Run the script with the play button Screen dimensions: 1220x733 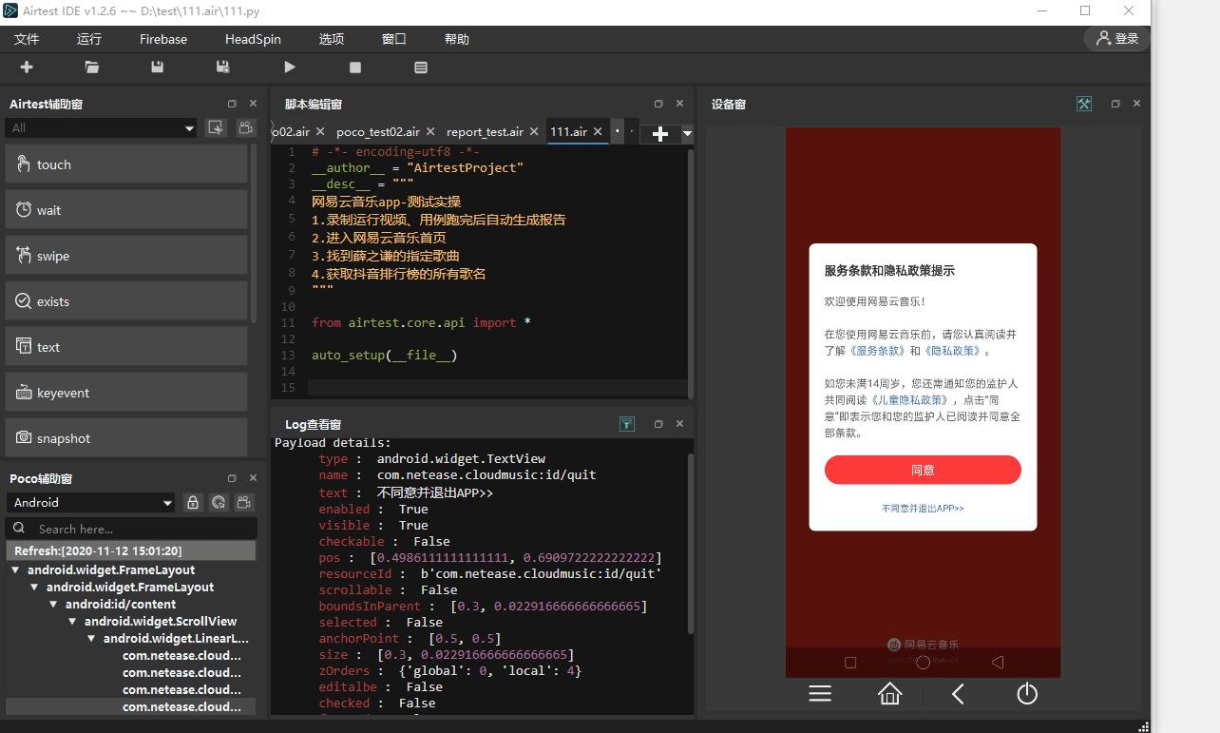click(290, 67)
